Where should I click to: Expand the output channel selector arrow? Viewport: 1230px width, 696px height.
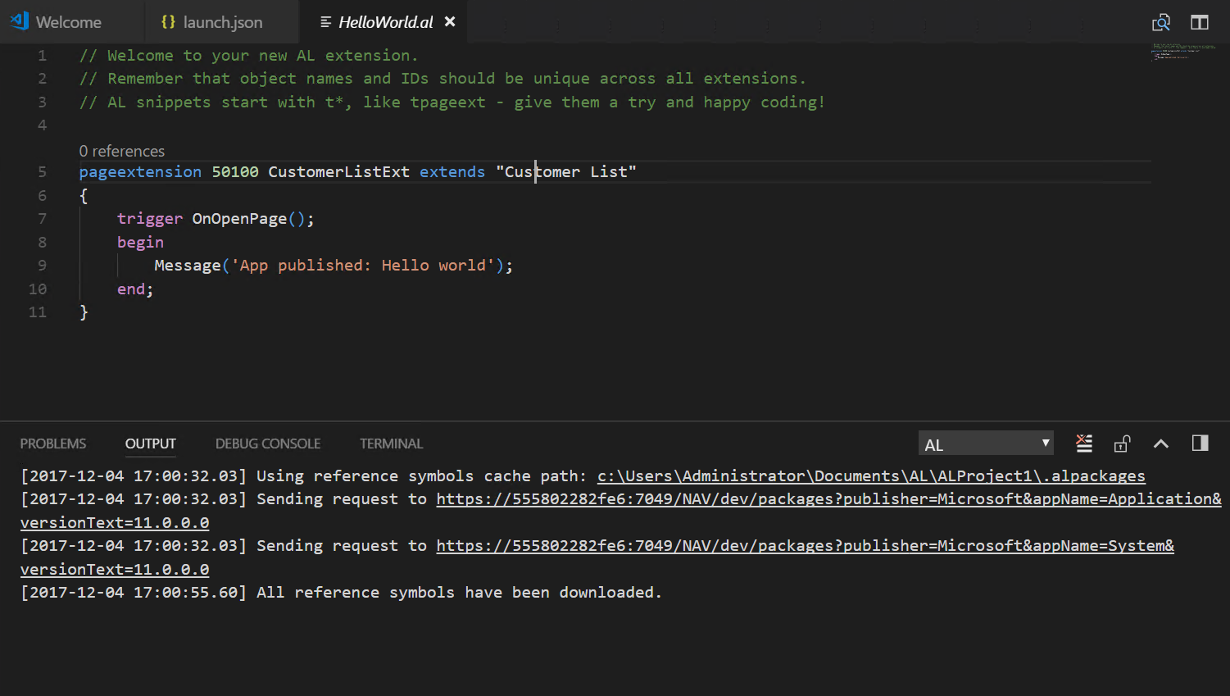(1045, 443)
